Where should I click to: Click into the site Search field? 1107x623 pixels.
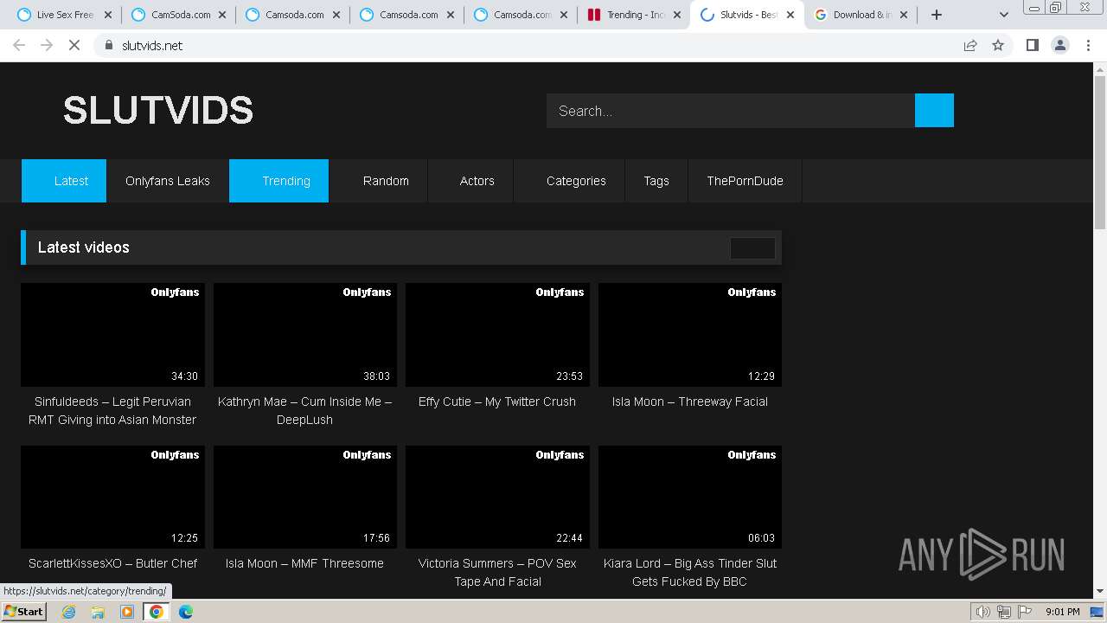pos(731,111)
